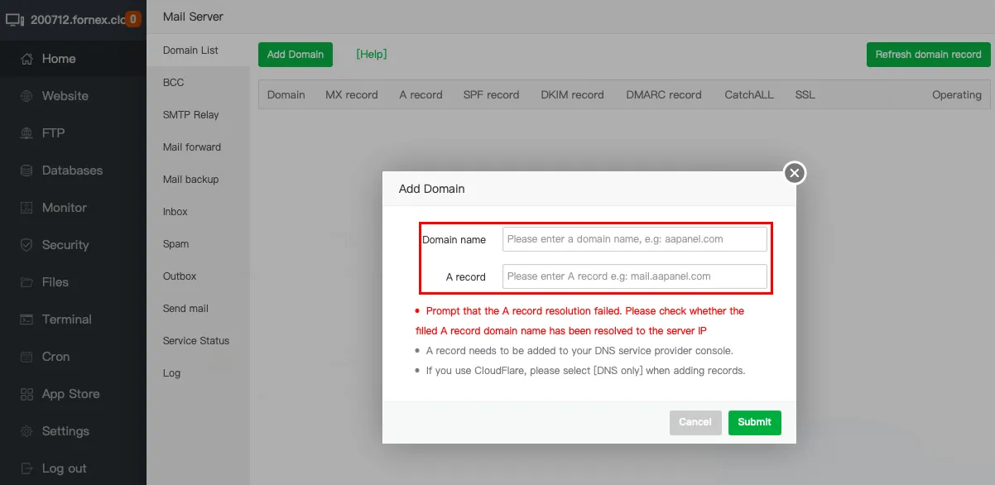Screen dimensions: 995x485
Task: Switch to Mail forward section
Action: pyautogui.click(x=192, y=147)
